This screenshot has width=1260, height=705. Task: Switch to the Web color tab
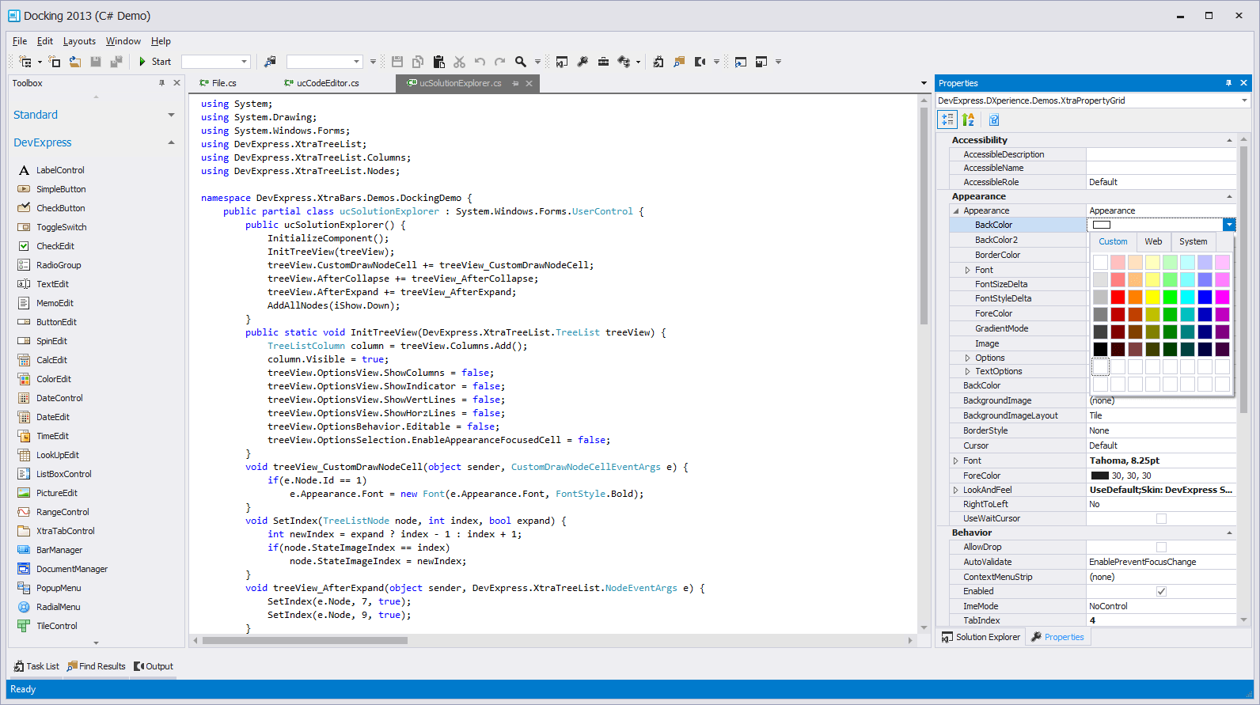pyautogui.click(x=1153, y=241)
